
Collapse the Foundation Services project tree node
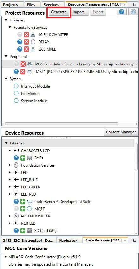click(x=10, y=27)
